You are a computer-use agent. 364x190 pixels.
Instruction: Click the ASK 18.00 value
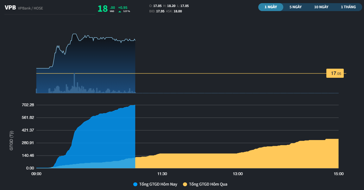(178, 11)
